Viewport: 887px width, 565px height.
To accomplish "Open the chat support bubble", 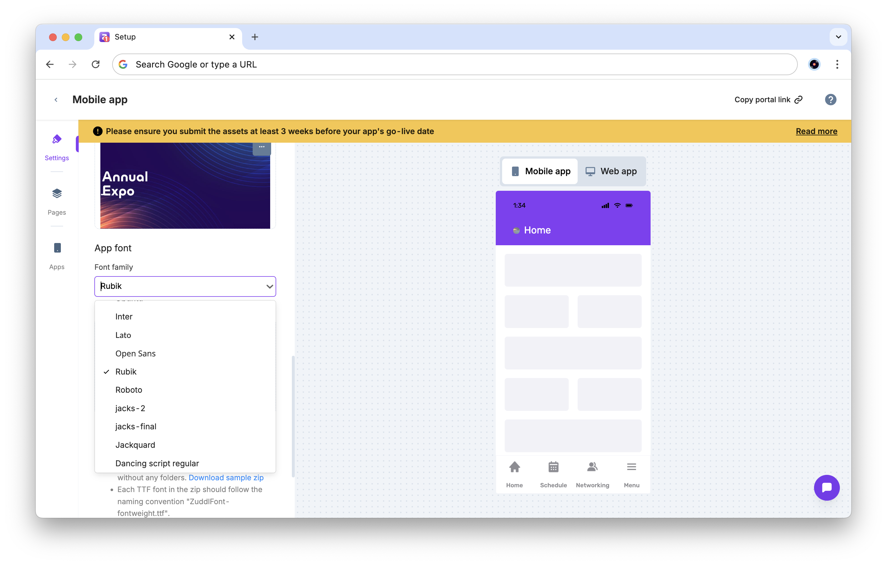I will 826,487.
